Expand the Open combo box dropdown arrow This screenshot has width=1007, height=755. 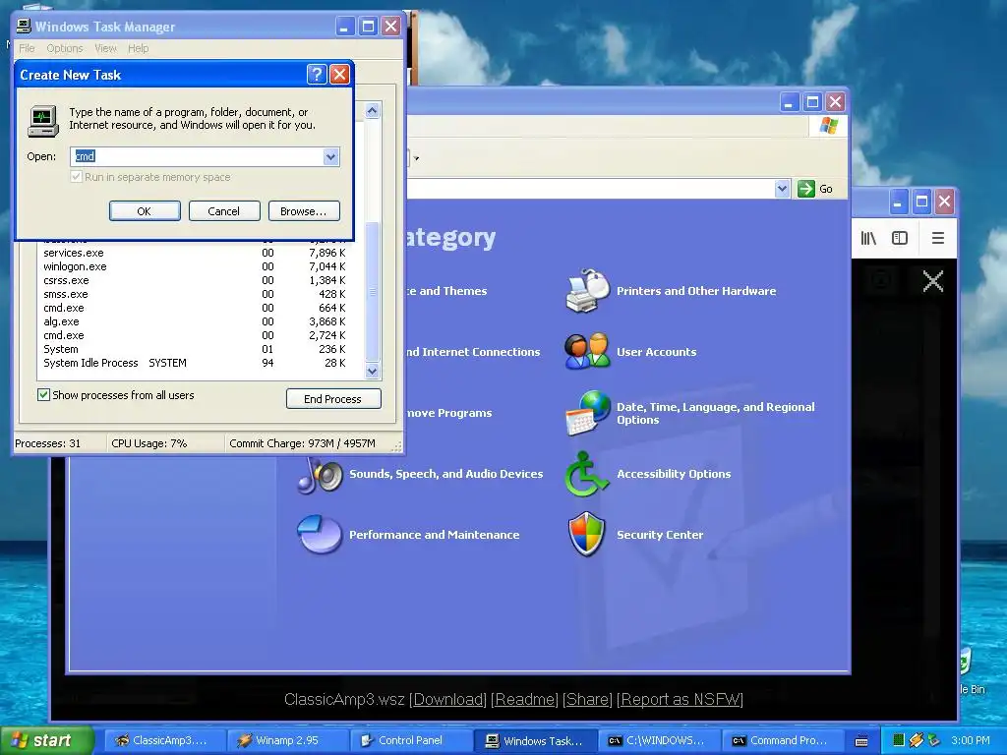pos(330,156)
